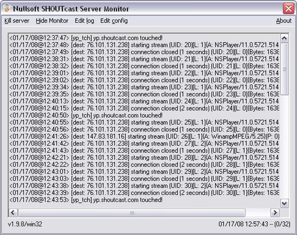Click the log's scroll up arrow

tap(284, 38)
